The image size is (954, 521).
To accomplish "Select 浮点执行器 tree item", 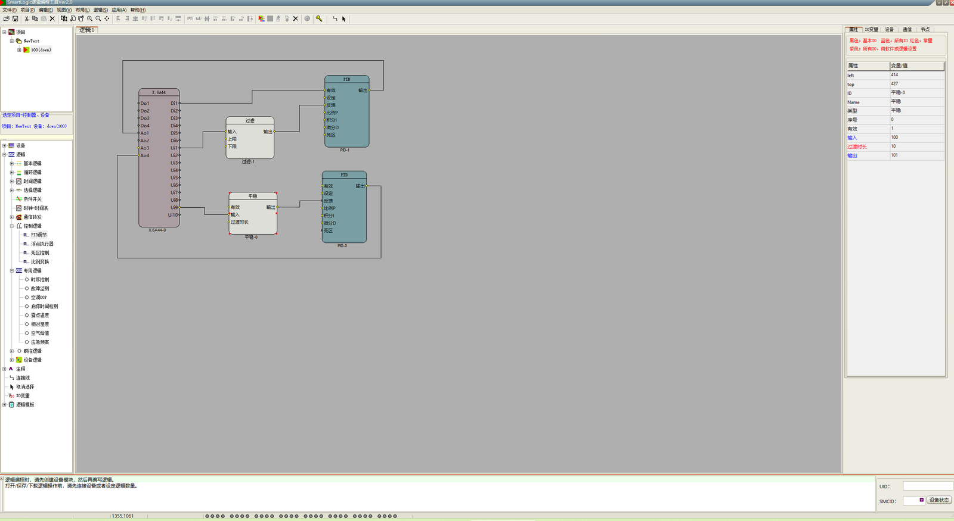I will pos(42,244).
